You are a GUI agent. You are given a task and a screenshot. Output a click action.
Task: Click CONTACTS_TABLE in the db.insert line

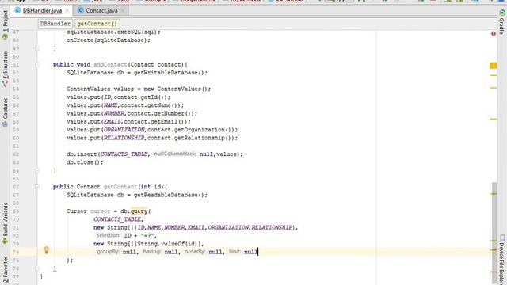point(124,154)
